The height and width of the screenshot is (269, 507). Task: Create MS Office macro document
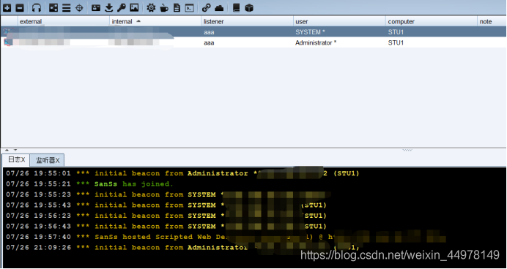(177, 8)
